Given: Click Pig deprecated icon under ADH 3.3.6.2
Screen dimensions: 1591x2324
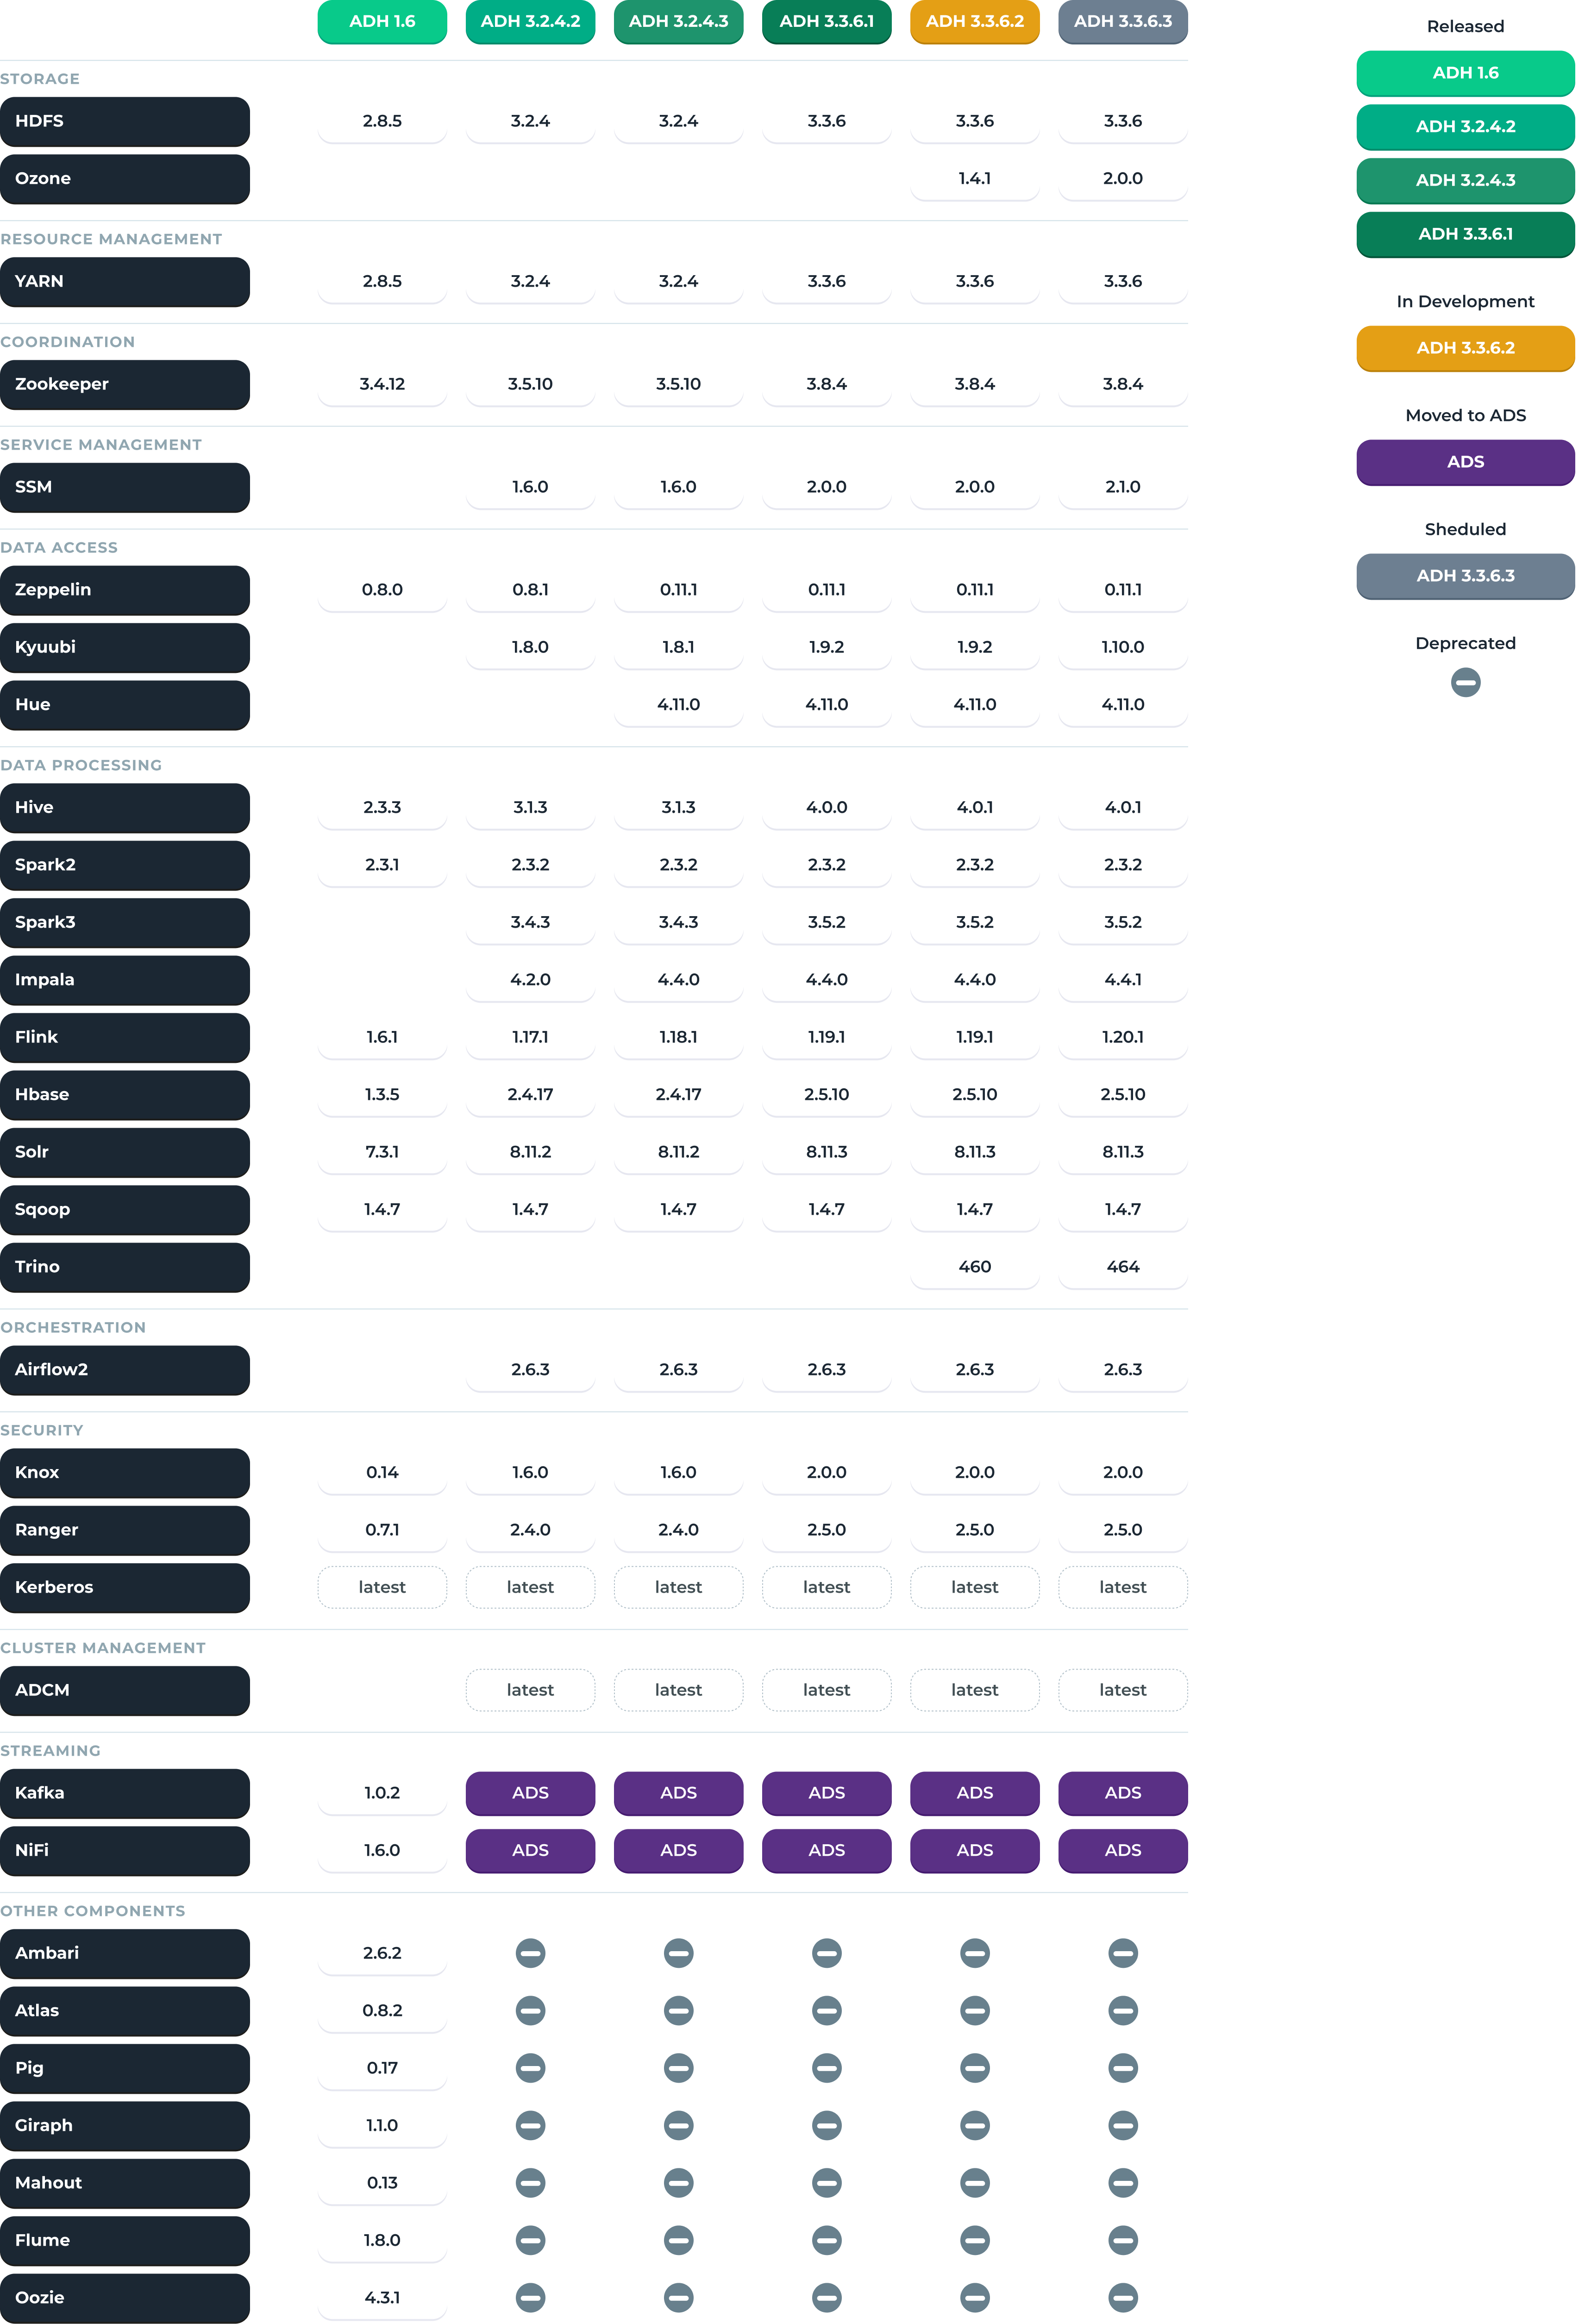Looking at the screenshot, I should click(x=975, y=2068).
